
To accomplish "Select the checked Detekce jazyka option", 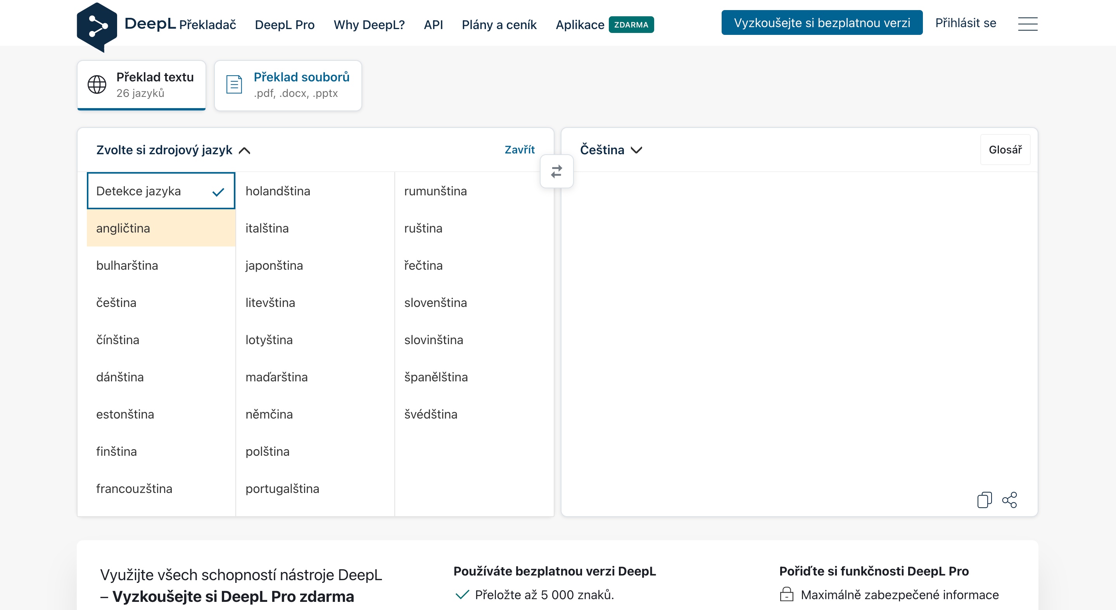I will (x=161, y=191).
